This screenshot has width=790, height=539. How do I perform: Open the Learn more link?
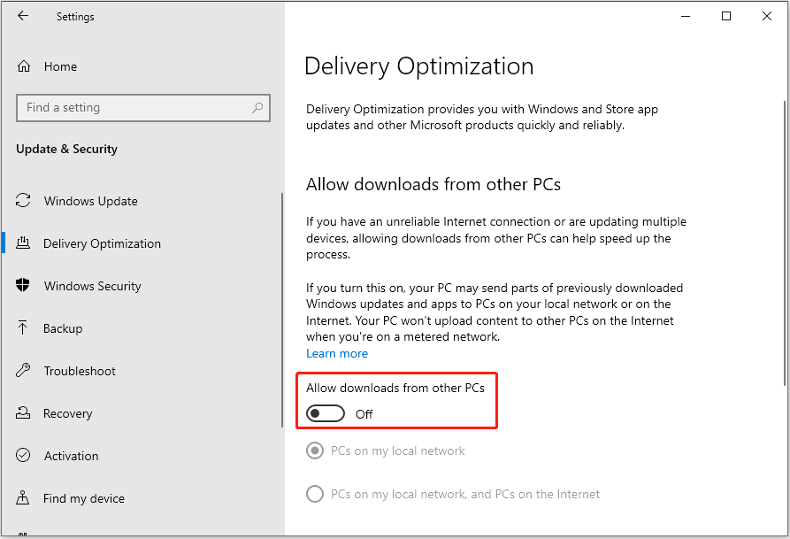coord(337,353)
